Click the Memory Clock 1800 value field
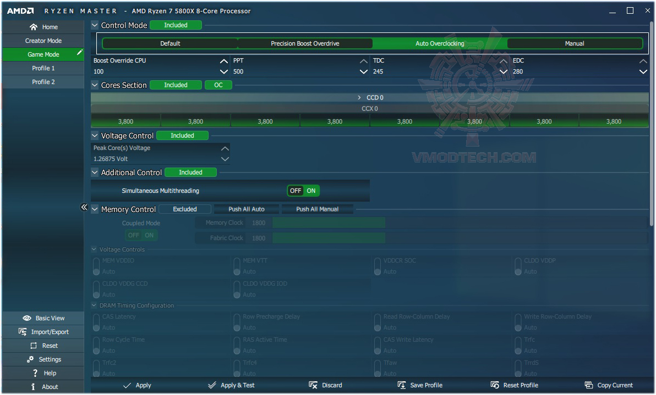656x395 pixels. point(259,223)
